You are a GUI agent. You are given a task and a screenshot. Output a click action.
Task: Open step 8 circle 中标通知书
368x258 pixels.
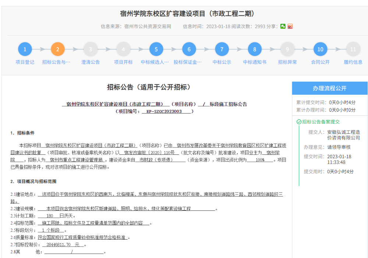(255, 49)
